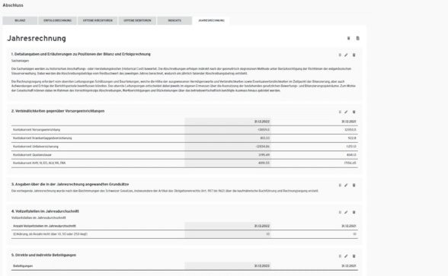The image size is (448, 276).
Task: Click the 2021 value for Kontokorrent Vorsorgeeinrichtung
Action: [350, 130]
